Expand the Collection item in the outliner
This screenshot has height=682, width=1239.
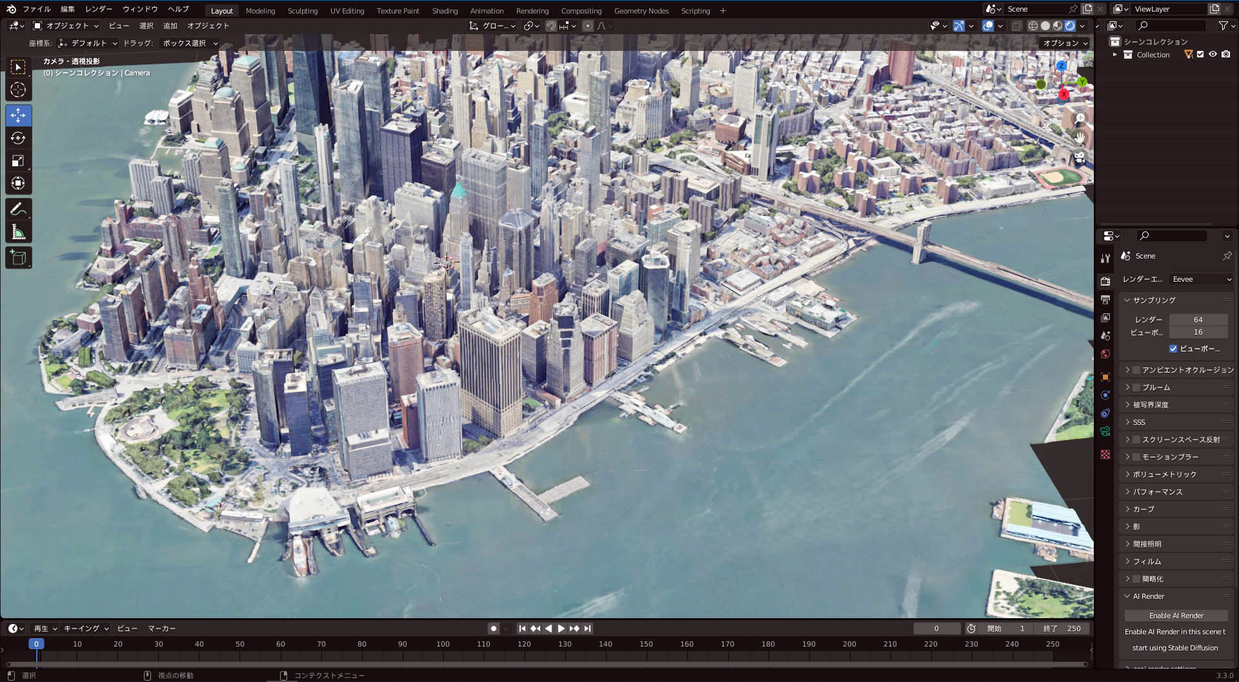(1116, 55)
